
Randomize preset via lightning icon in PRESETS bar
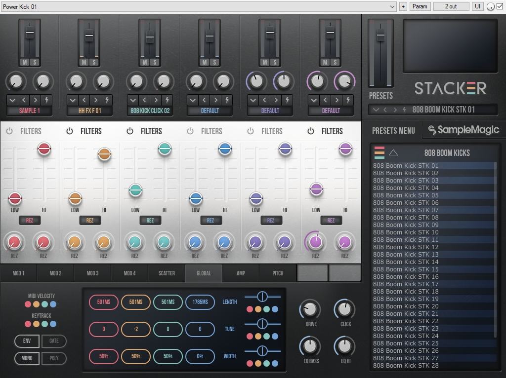click(x=404, y=110)
